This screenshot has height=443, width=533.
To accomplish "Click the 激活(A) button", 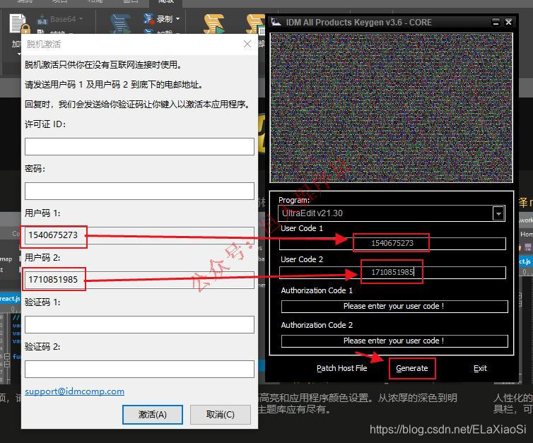I will point(152,415).
